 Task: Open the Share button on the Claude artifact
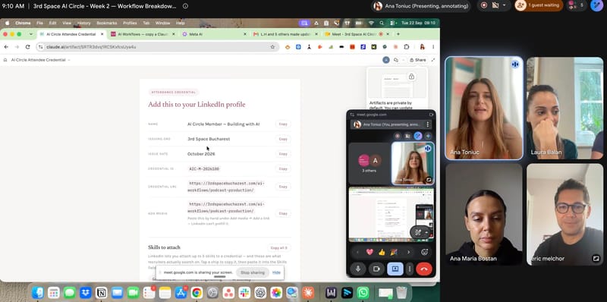point(418,60)
